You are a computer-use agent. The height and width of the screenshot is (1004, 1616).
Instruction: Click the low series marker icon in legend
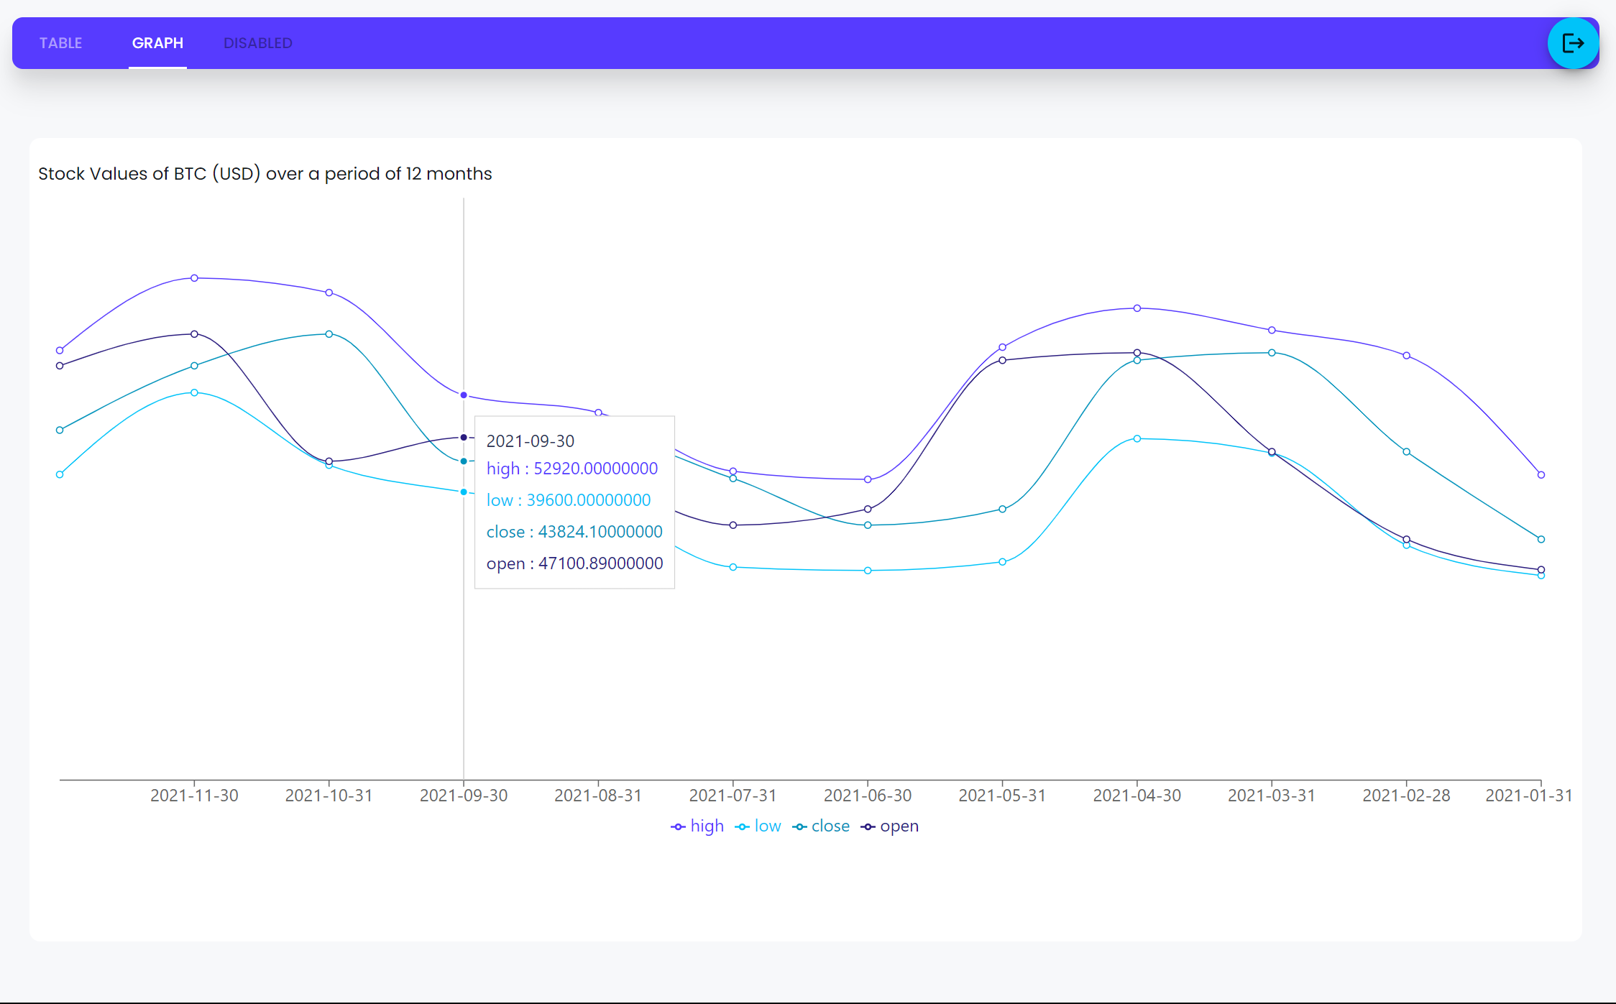[x=741, y=826]
